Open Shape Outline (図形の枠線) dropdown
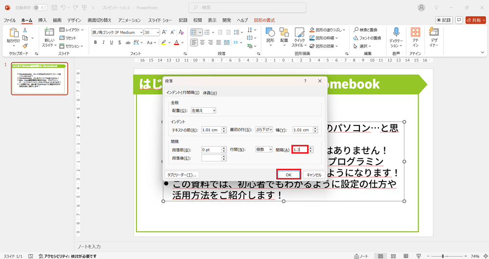This screenshot has height=259, width=489. point(325,38)
